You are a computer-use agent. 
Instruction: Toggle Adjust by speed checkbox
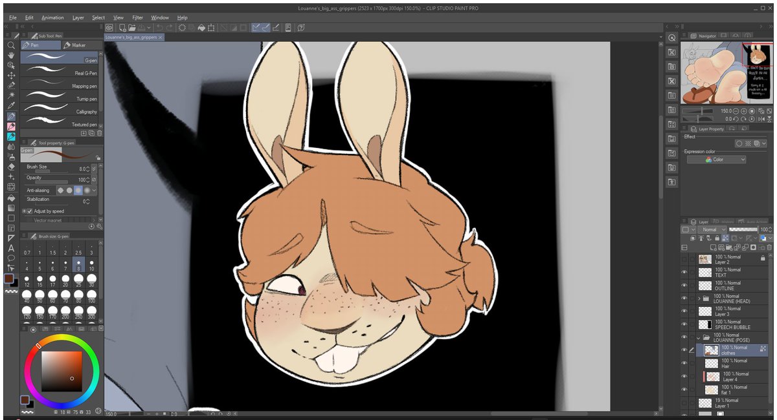tap(30, 211)
